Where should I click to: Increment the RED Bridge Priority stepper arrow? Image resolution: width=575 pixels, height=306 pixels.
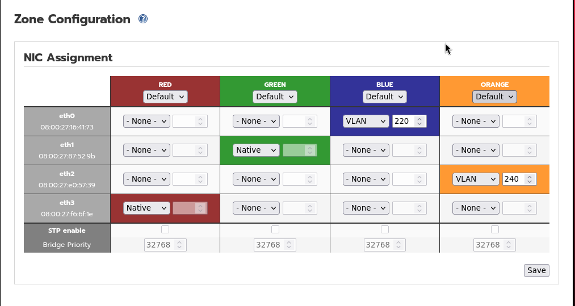(179, 242)
